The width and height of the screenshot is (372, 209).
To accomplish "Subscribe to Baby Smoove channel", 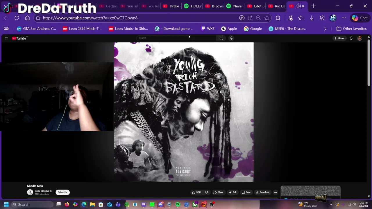I will coord(62,192).
